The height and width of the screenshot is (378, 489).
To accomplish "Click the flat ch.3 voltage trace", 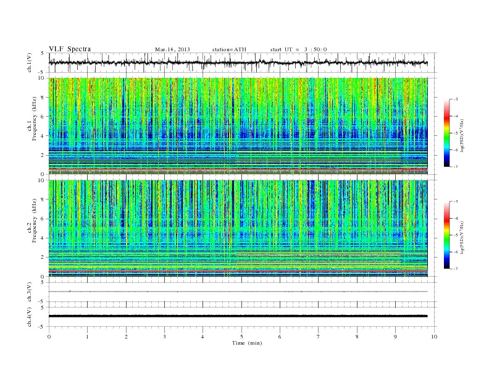I will point(238,292).
